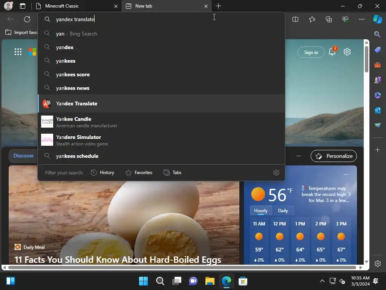The height and width of the screenshot is (290, 386).
Task: Filter search by History
Action: point(103,172)
